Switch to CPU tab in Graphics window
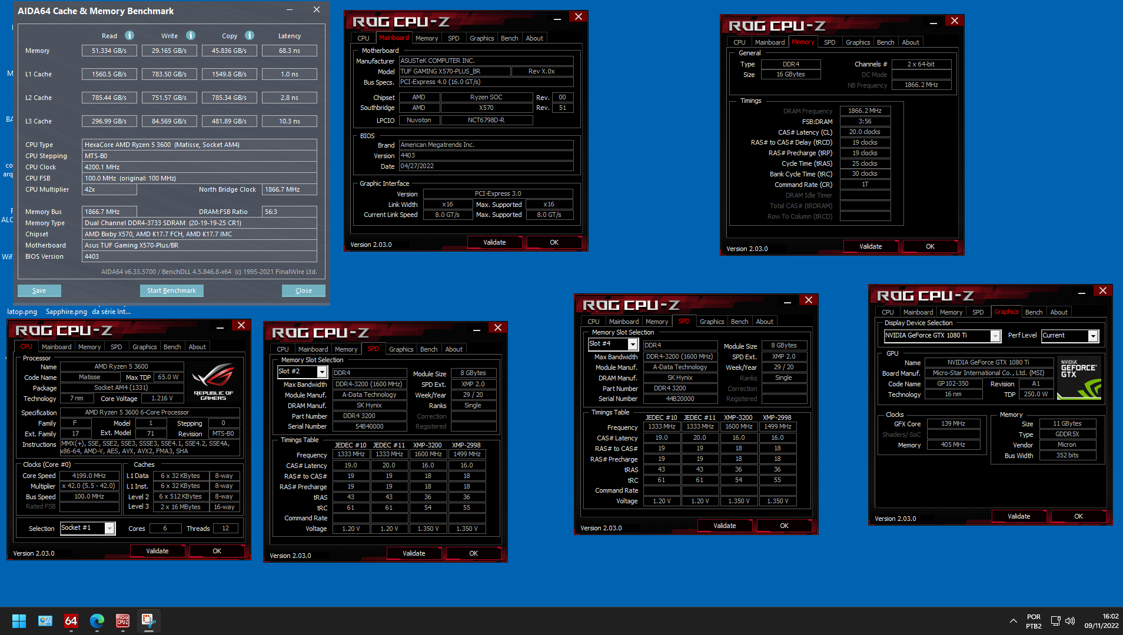This screenshot has height=635, width=1123. click(x=888, y=312)
